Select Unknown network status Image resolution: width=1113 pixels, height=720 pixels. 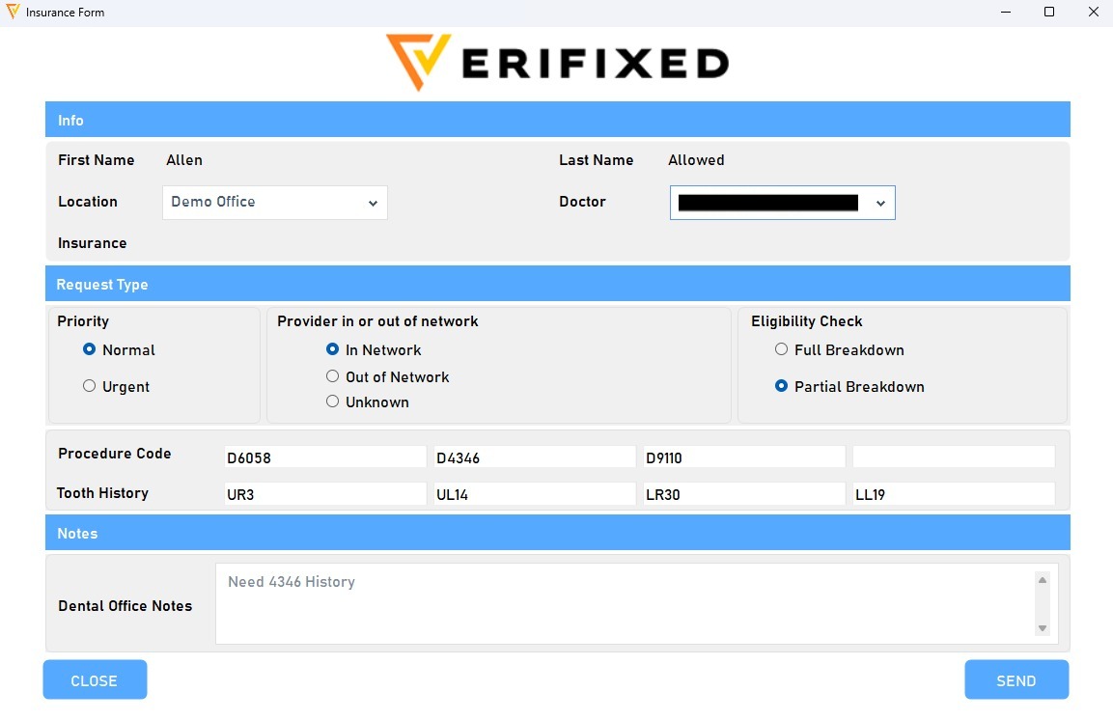point(333,402)
